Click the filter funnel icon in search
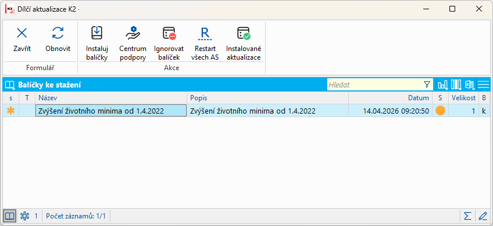The height and width of the screenshot is (226, 493). pyautogui.click(x=427, y=85)
